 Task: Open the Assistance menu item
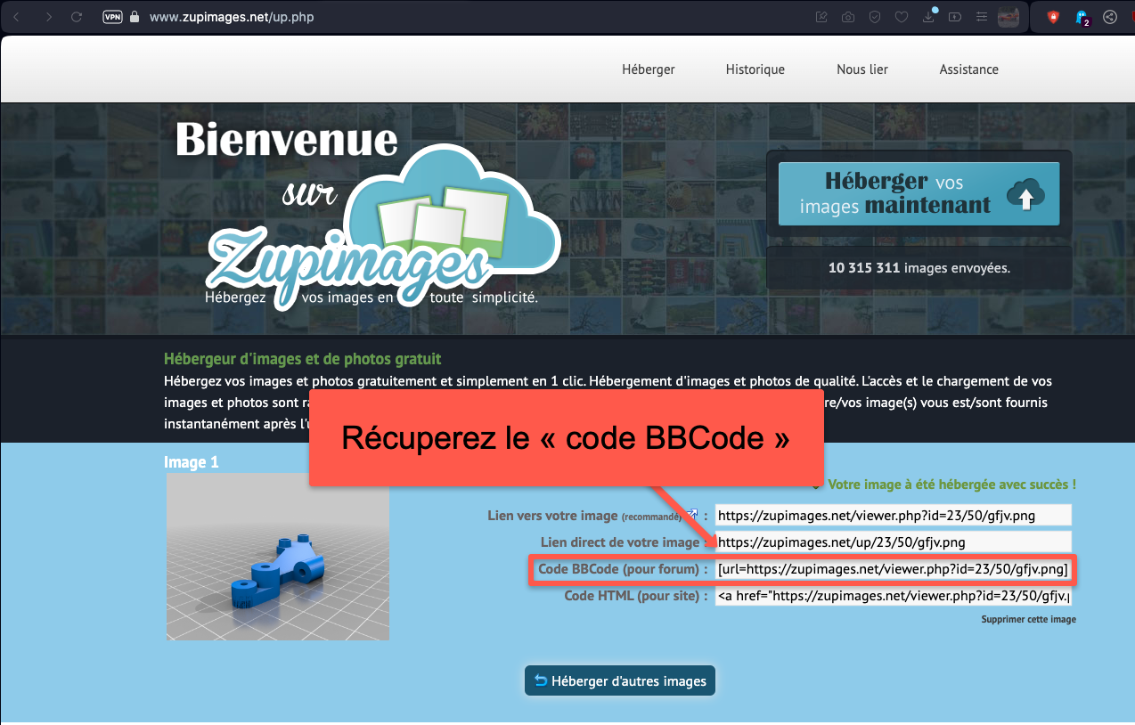pos(969,69)
